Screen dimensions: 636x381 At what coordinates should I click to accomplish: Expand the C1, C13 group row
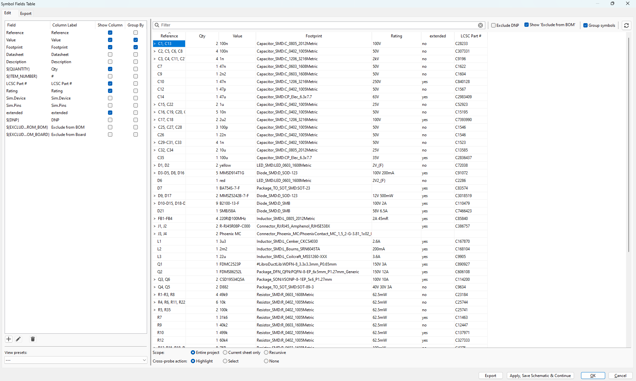click(x=154, y=44)
